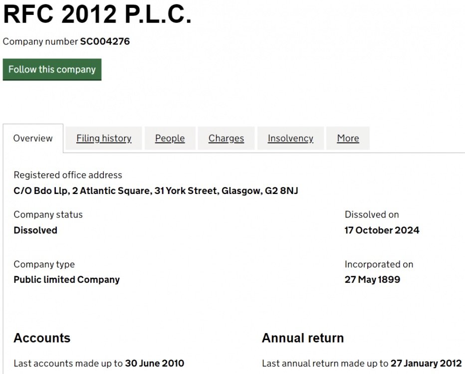Click the Annual return section heading
Image resolution: width=465 pixels, height=374 pixels.
[x=302, y=338]
